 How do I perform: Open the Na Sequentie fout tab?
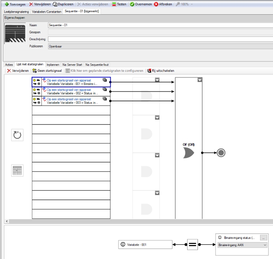pyautogui.click(x=97, y=65)
